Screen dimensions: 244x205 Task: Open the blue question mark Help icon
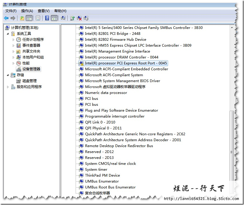(47, 18)
